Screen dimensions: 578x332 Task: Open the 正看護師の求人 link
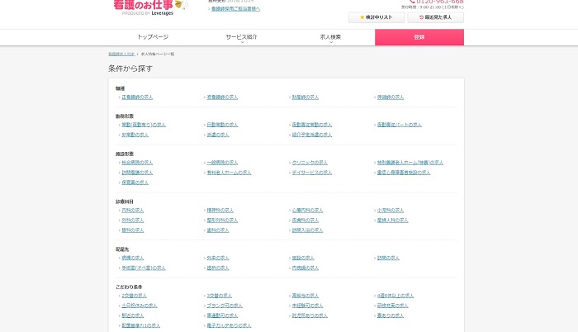[137, 97]
